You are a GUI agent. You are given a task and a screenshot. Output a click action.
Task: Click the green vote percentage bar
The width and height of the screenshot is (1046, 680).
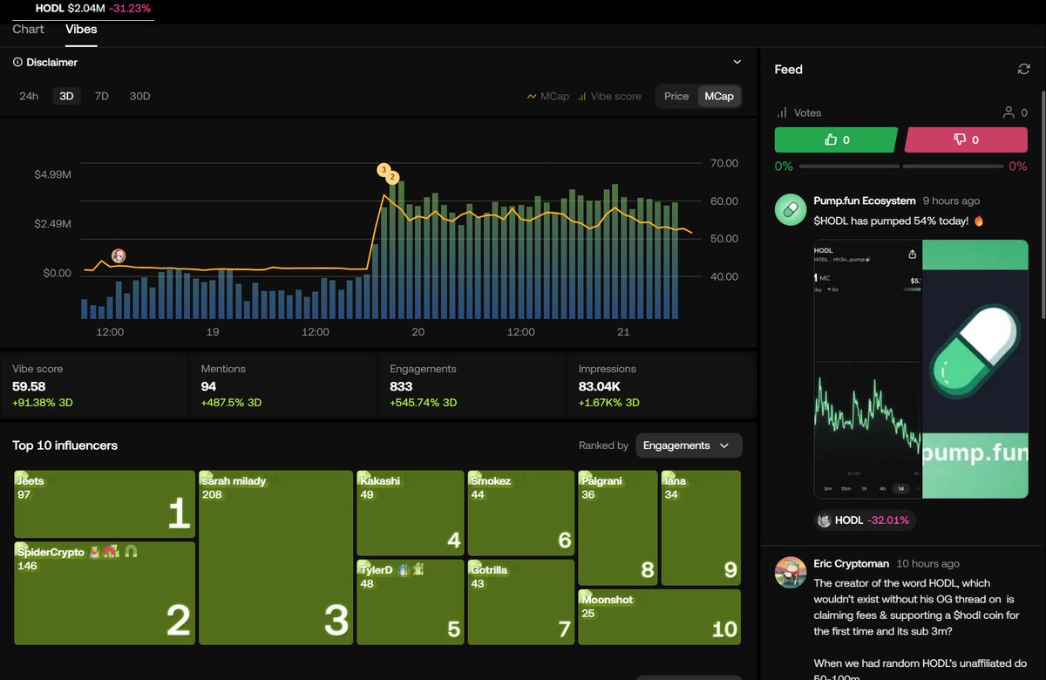point(849,167)
